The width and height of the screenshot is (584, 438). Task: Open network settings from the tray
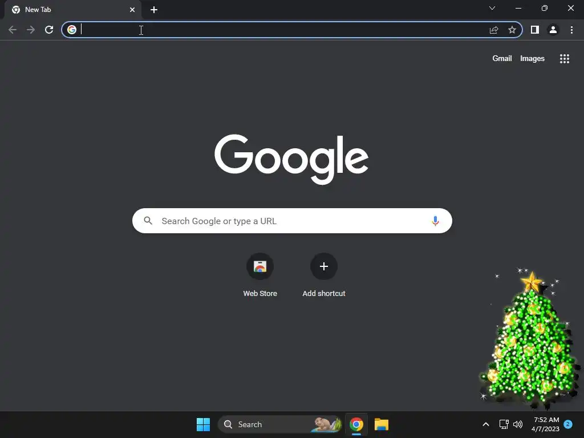(504, 424)
